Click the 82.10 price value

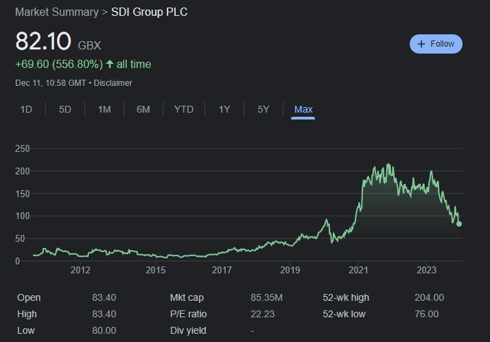(43, 41)
